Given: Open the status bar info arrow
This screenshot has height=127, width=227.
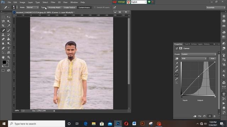Looking at the screenshot, I should pyautogui.click(x=54, y=111).
